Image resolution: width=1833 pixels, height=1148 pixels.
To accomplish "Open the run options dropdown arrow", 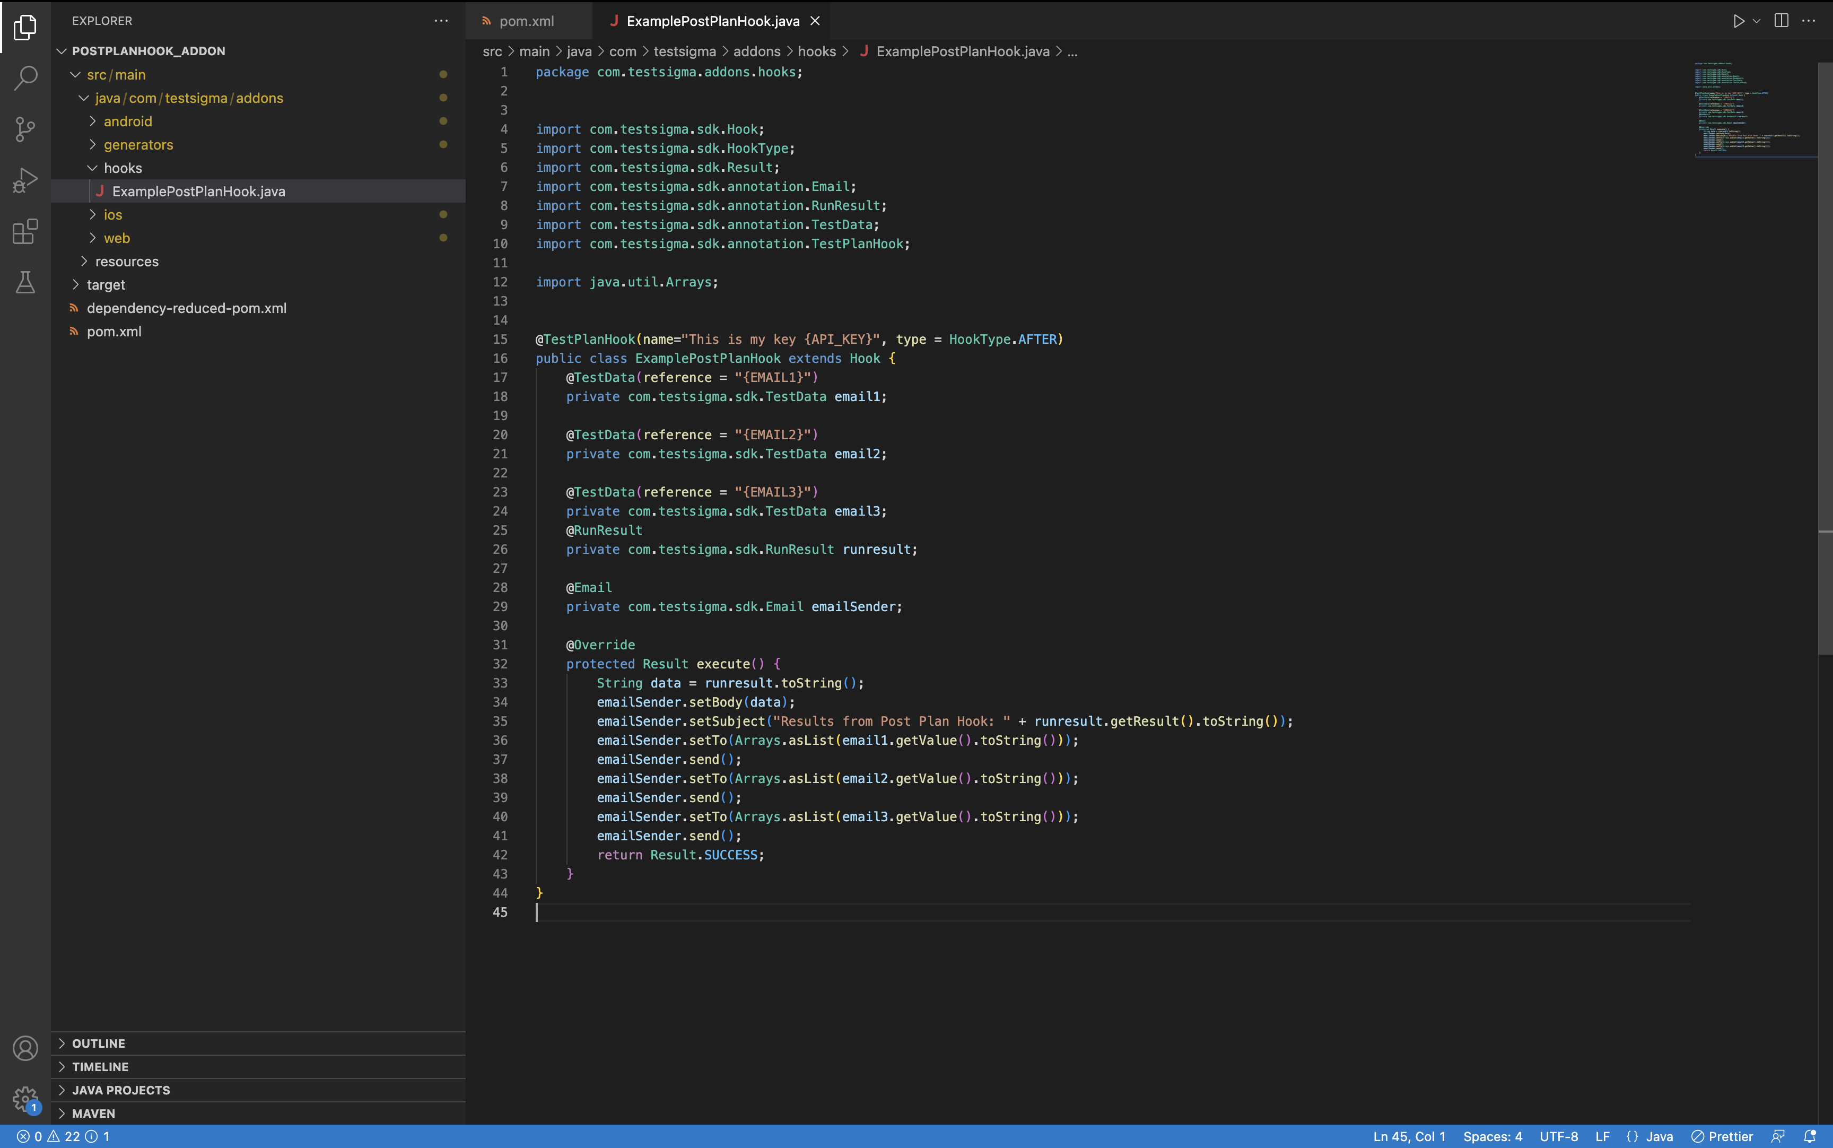I will [1756, 21].
